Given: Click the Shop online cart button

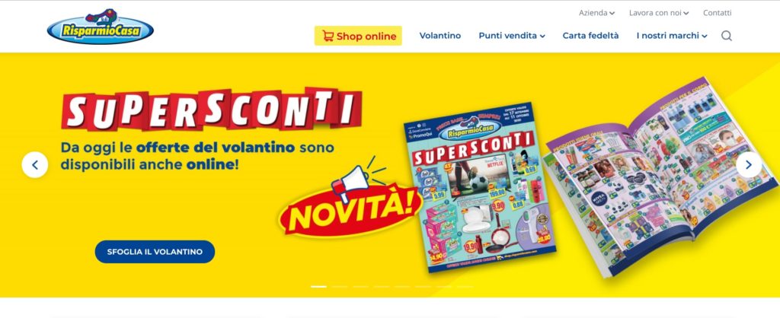Looking at the screenshot, I should coord(358,36).
